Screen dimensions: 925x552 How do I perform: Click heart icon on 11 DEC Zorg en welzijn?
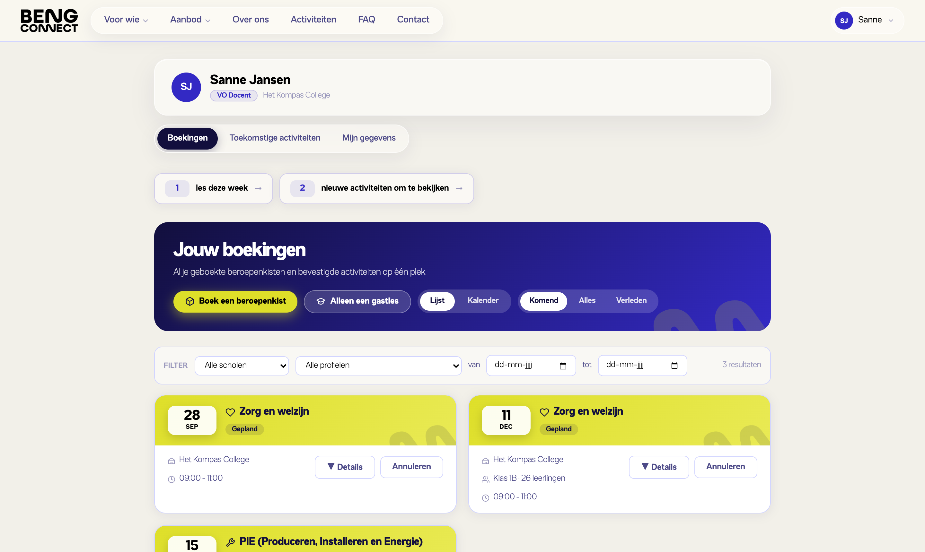click(x=544, y=412)
